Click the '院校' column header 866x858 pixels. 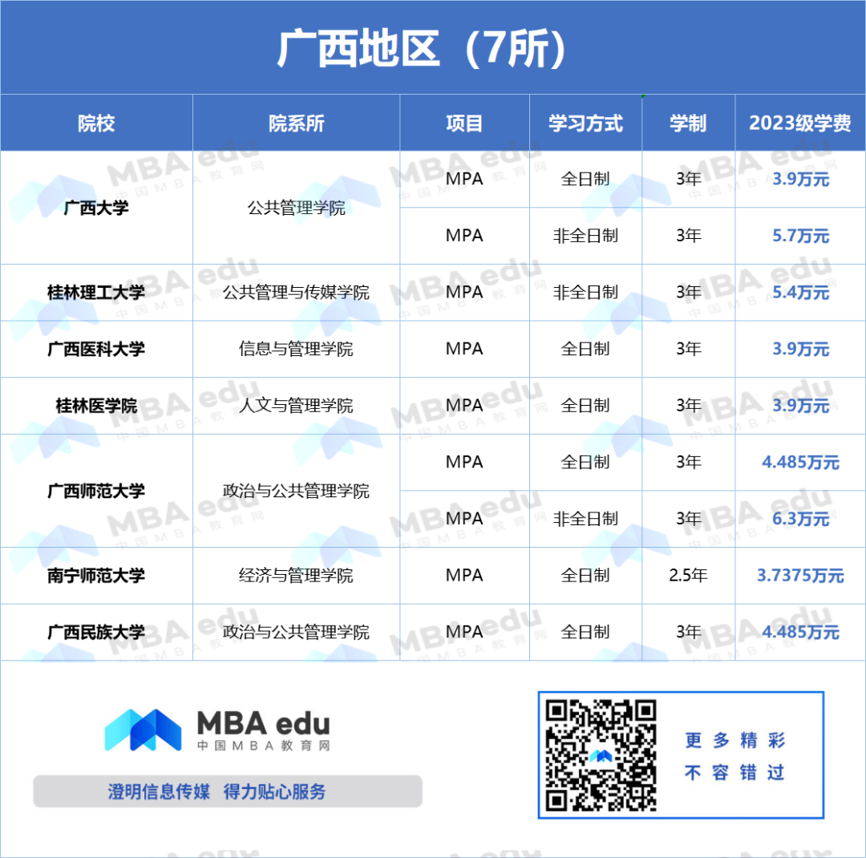[96, 123]
